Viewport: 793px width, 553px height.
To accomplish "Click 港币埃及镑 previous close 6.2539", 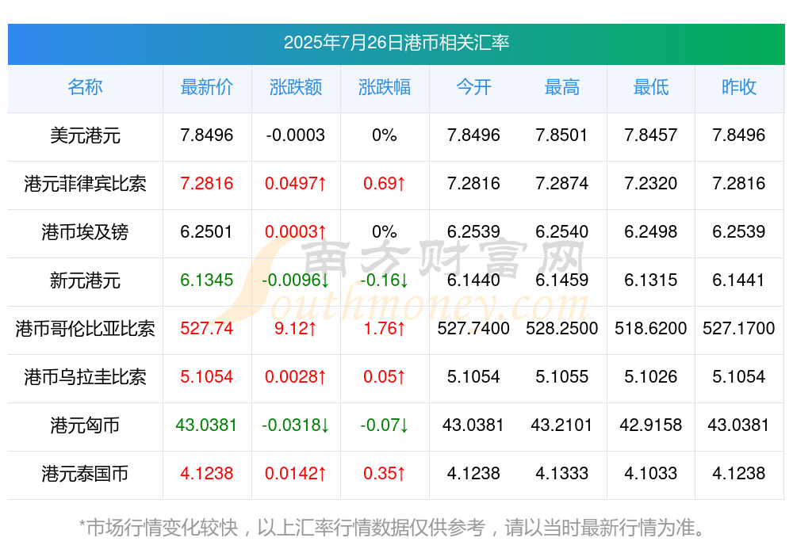I will (739, 232).
